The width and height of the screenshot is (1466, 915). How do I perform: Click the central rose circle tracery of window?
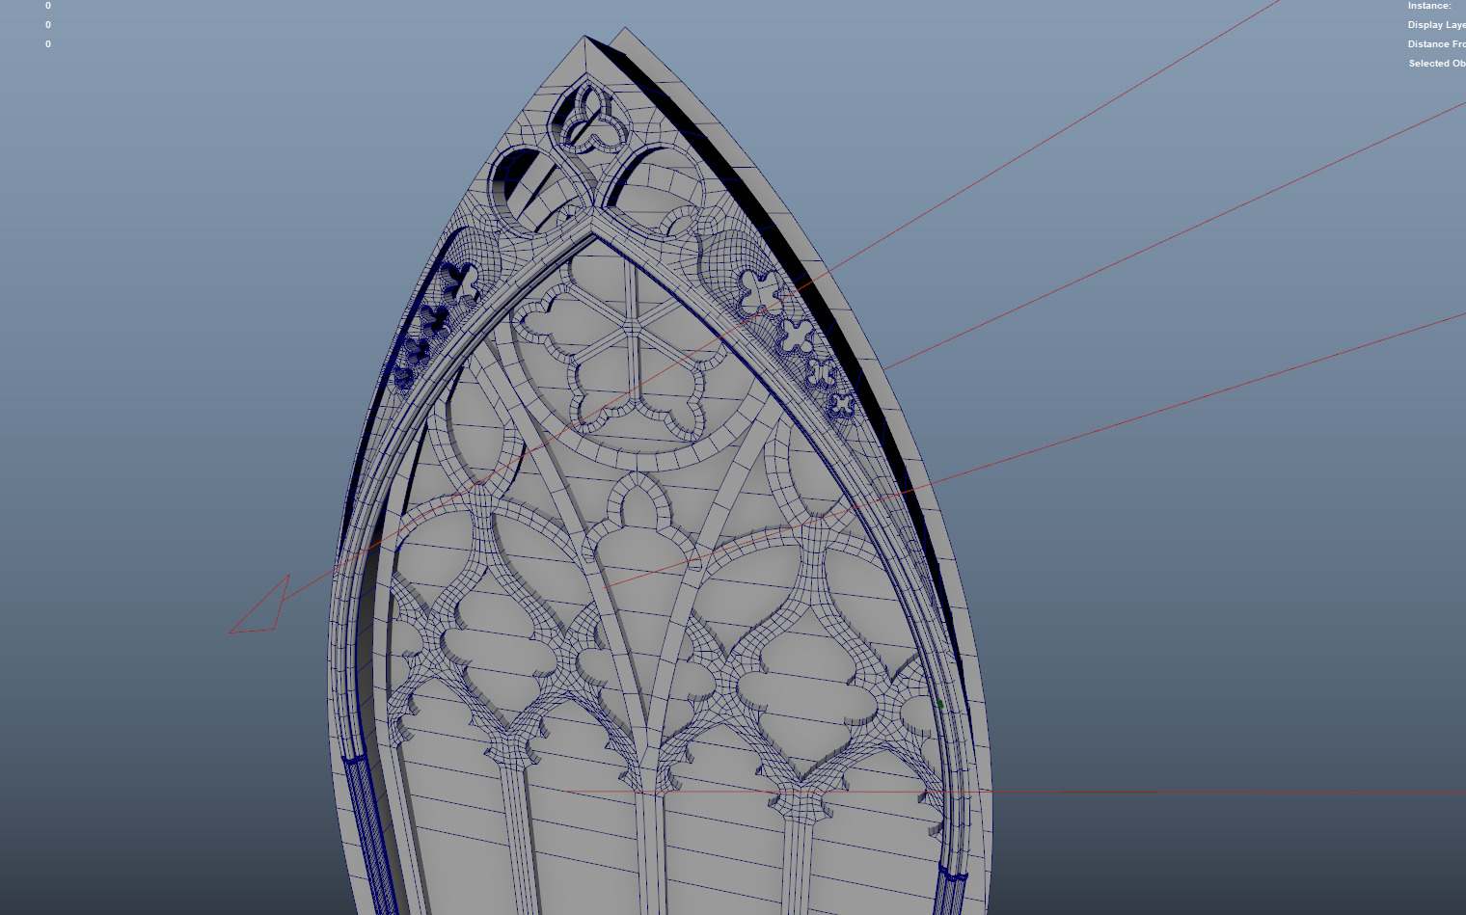pos(632,355)
